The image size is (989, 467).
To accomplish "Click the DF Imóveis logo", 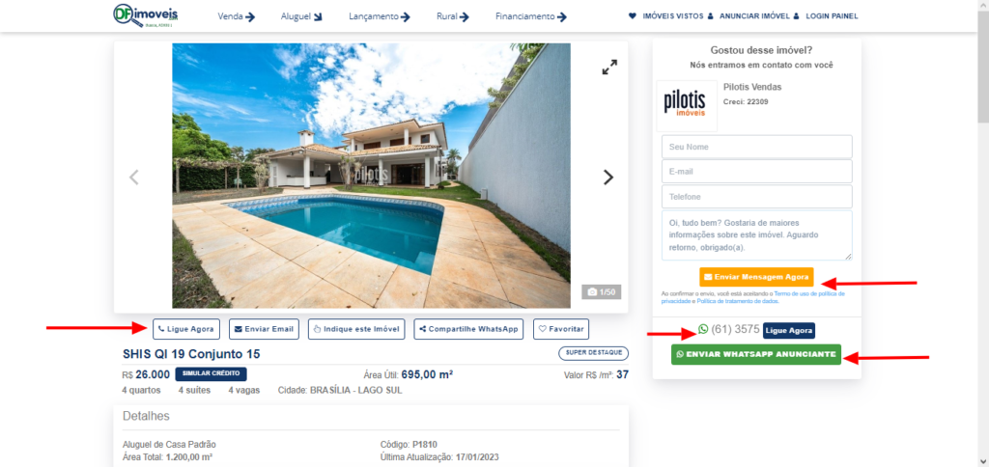I will coord(146,15).
